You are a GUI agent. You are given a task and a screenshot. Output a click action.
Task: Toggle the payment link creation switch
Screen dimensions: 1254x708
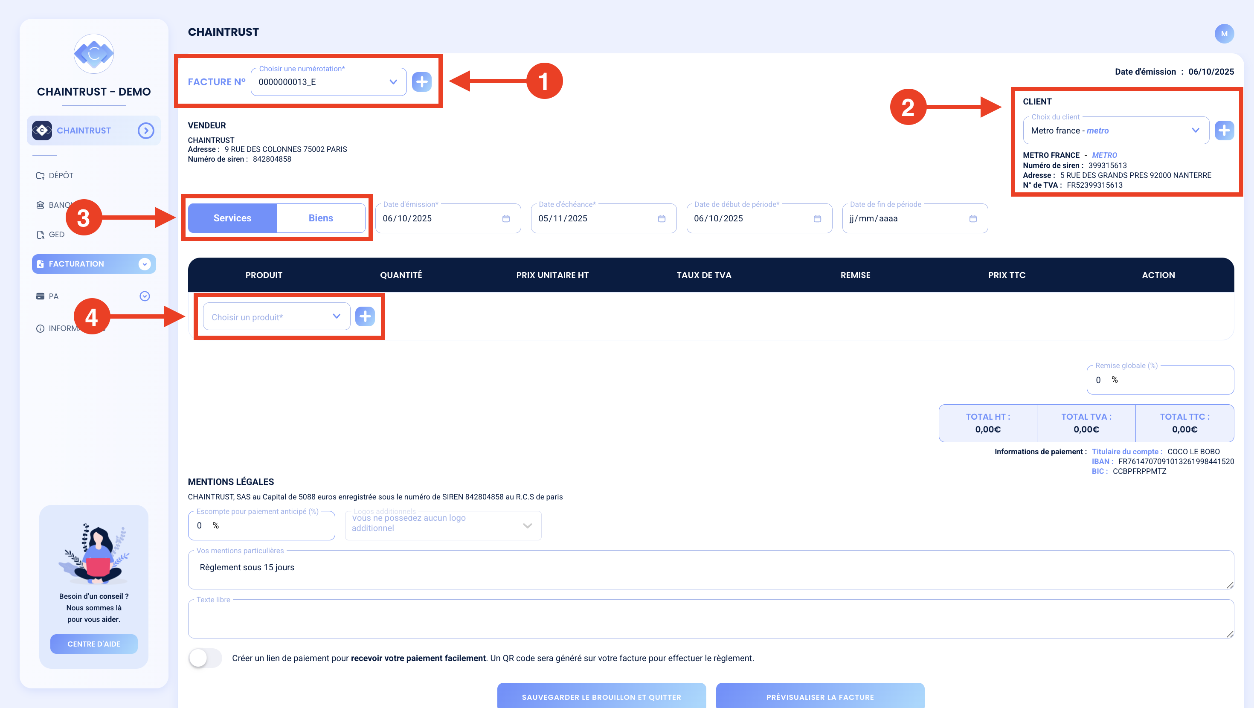pyautogui.click(x=205, y=659)
